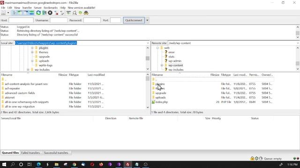Toggle the transfer queue display

point(31,13)
